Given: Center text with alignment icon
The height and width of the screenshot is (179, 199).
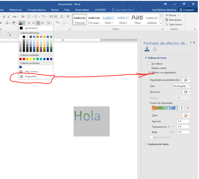Looking at the screenshot, I should (x=34, y=23).
